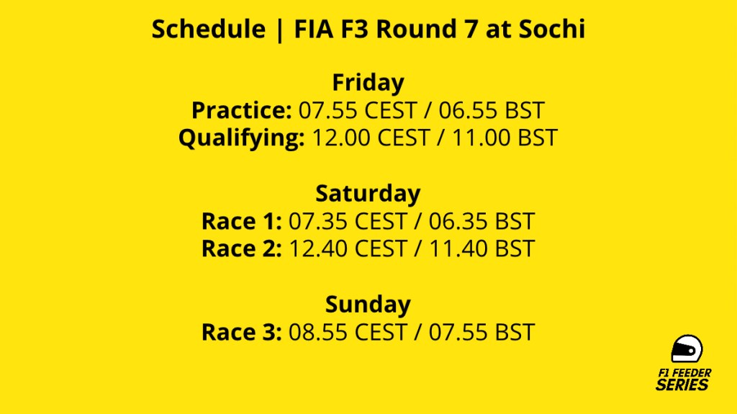Click the Practice label

pos(241,110)
